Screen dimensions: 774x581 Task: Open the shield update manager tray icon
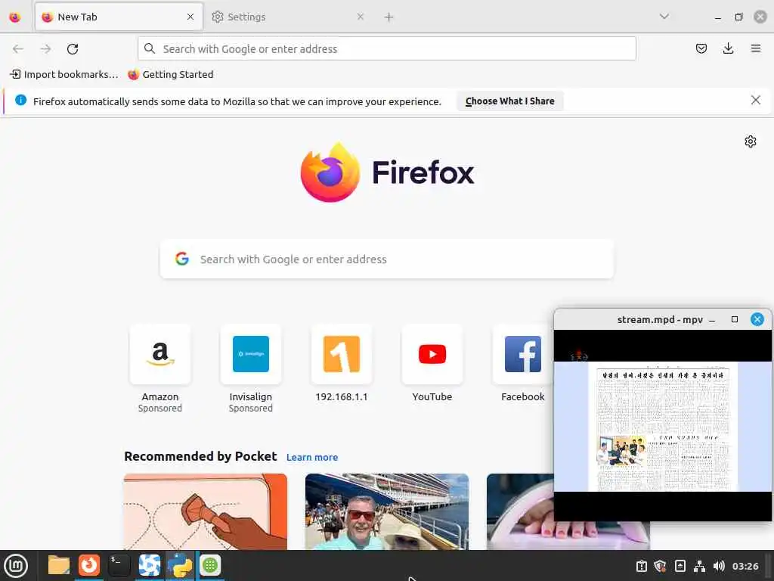pos(661,566)
